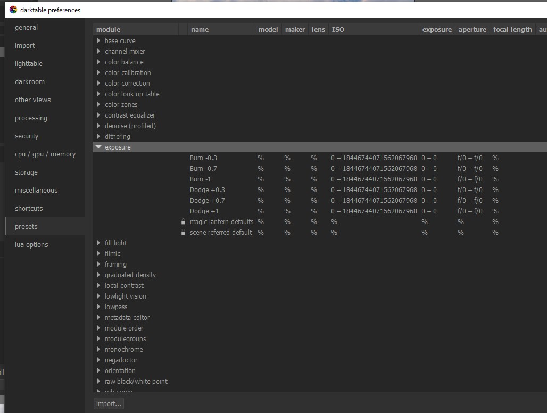Sort by the name column header

[221, 30]
